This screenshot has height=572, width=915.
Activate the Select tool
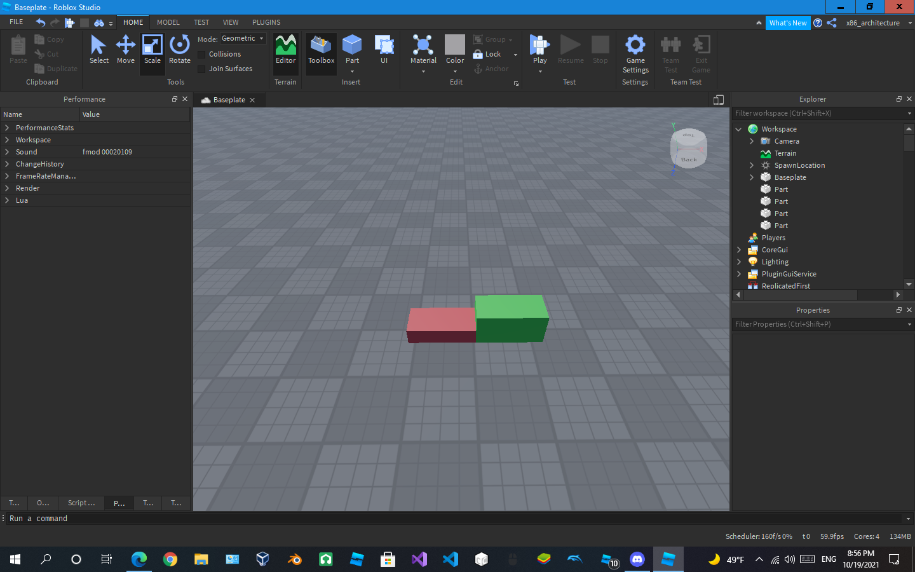pos(98,50)
